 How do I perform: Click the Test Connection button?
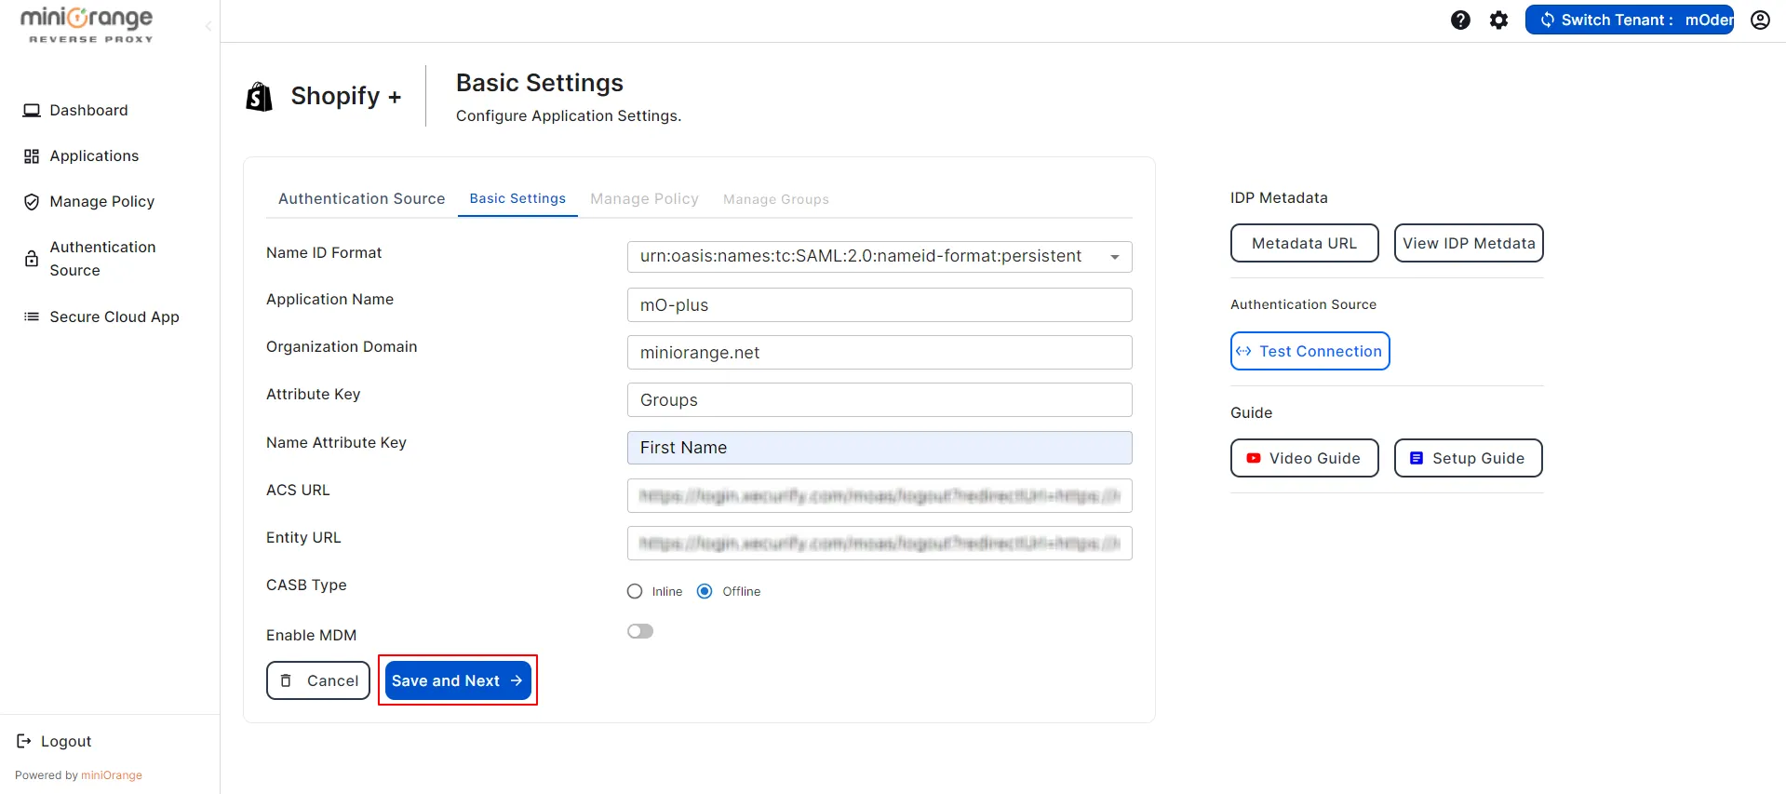[1309, 351]
